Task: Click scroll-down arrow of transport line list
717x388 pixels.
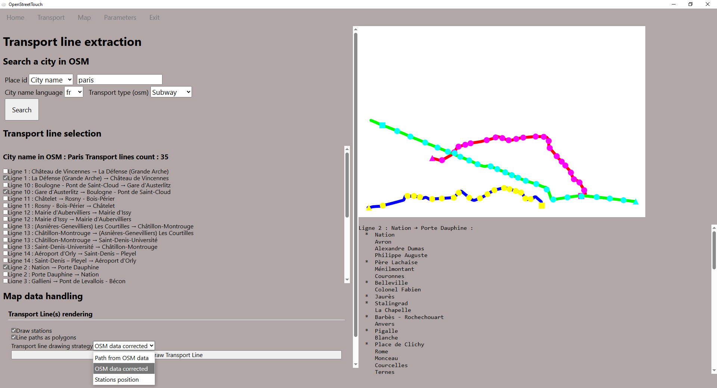Action: click(x=347, y=280)
